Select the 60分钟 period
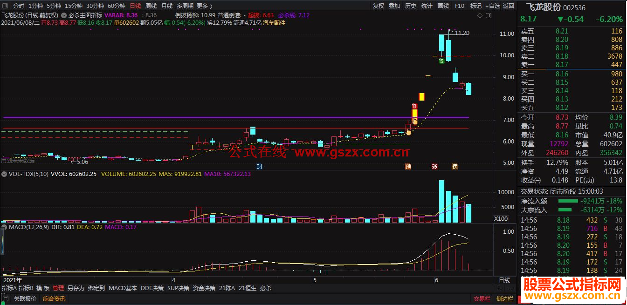The image size is (627, 305). click(117, 6)
